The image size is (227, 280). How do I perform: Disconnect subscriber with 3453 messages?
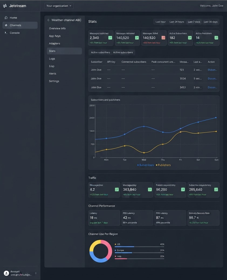tap(212, 87)
